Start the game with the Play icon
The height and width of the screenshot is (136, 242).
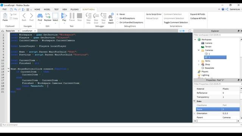64,16
